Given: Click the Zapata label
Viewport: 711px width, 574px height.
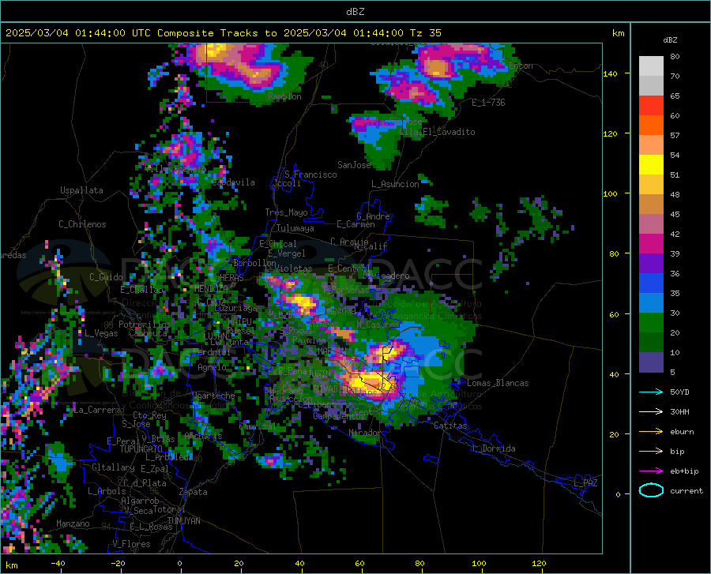Looking at the screenshot, I should (194, 492).
